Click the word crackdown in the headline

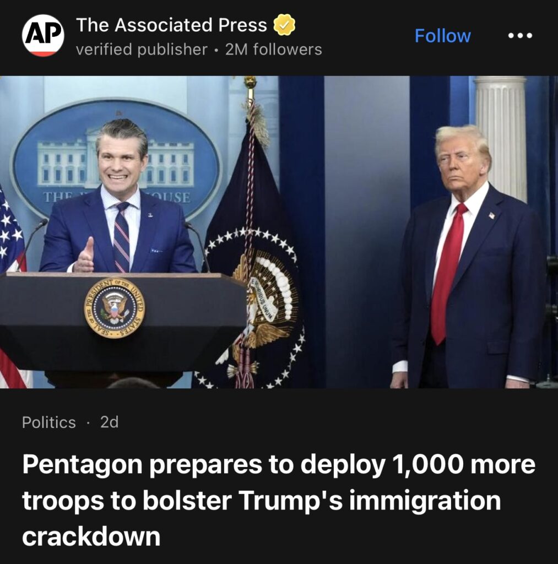pyautogui.click(x=91, y=536)
